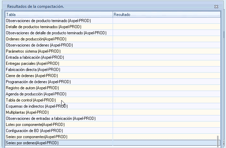Viewport: 226px width, 148px height.
Task: Click the Resultado column header
Action: click(166, 15)
